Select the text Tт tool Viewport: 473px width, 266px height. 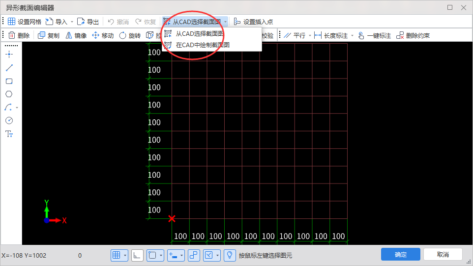[9, 134]
